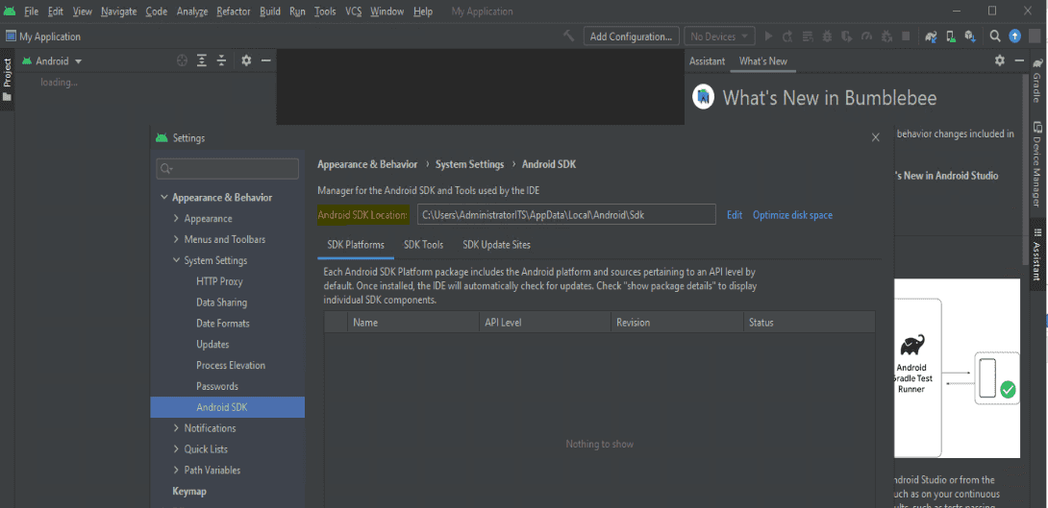The image size is (1048, 508).
Task: Click the Search Everywhere magnifier icon
Action: [x=995, y=36]
